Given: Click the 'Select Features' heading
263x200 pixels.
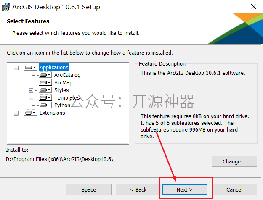Looking at the screenshot, I should [28, 21].
